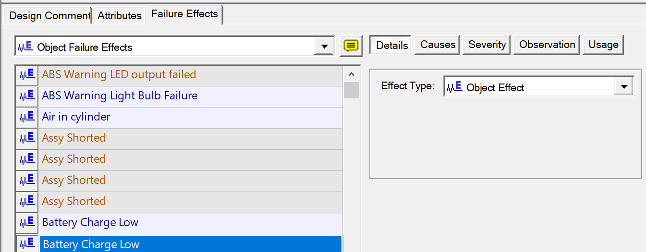Click icon beside ABS Warning LED output failed
This screenshot has width=646, height=252.
click(x=26, y=74)
